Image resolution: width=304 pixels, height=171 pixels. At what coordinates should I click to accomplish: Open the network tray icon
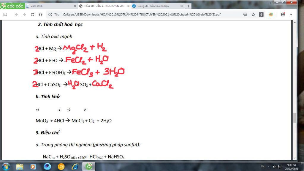click(x=280, y=167)
